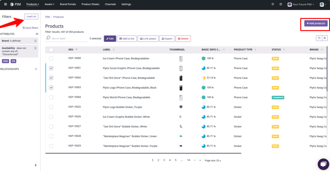Viewport: 330px width, 171px height.
Task: Open the chat support bubble
Action: pos(324,164)
